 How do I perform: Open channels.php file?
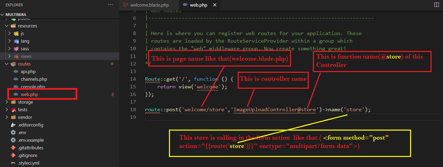(33, 79)
